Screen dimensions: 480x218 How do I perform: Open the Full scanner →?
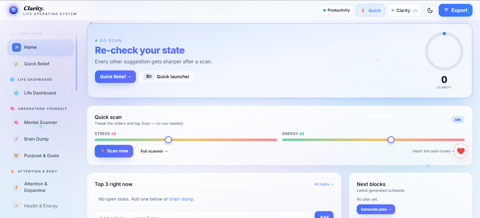(x=154, y=151)
